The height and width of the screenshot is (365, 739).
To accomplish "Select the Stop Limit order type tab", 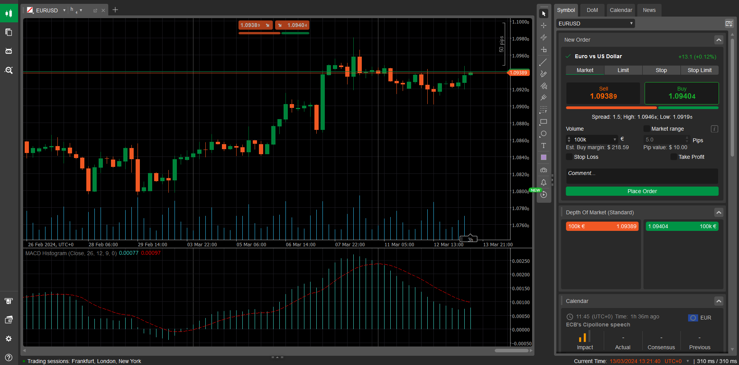I will [x=699, y=70].
